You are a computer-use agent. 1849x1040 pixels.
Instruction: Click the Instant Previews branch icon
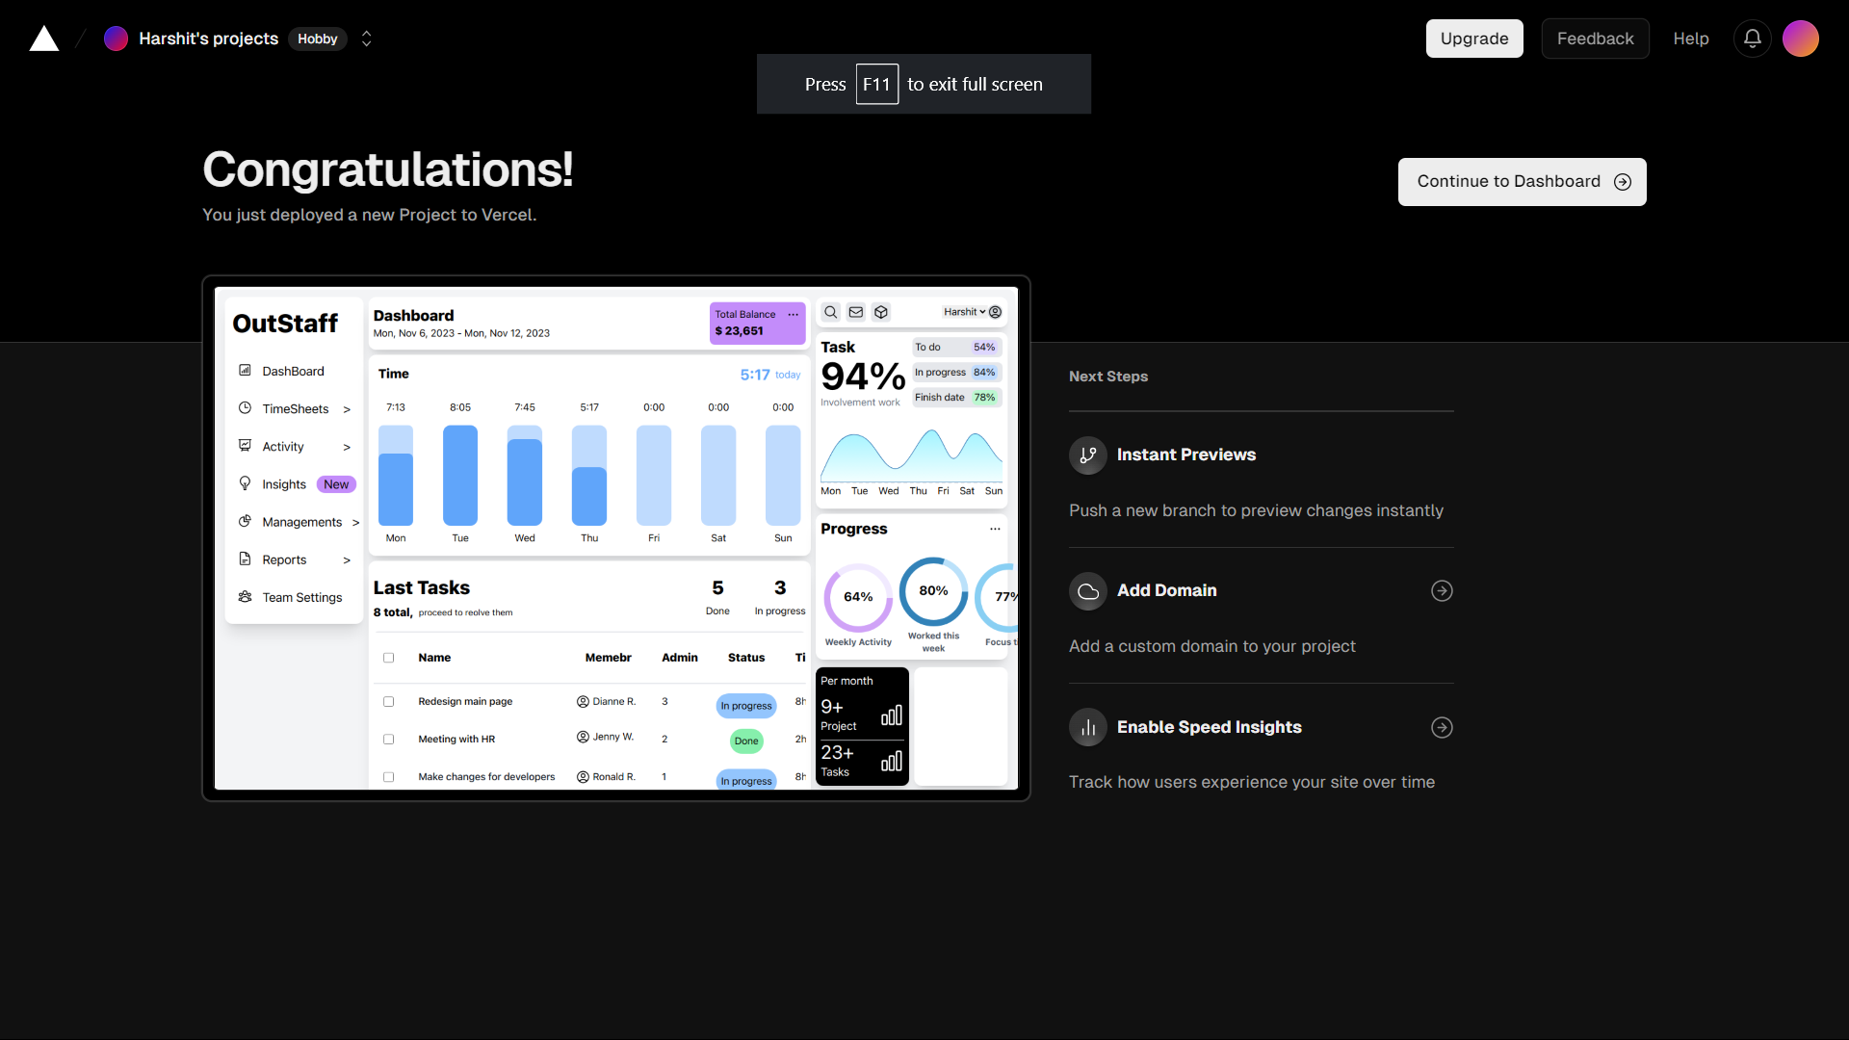pos(1088,455)
